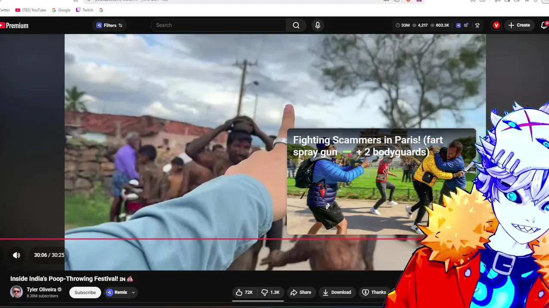Open the vidIQ logo icon in header bar
The width and height of the screenshot is (549, 308).
pyautogui.click(x=458, y=25)
